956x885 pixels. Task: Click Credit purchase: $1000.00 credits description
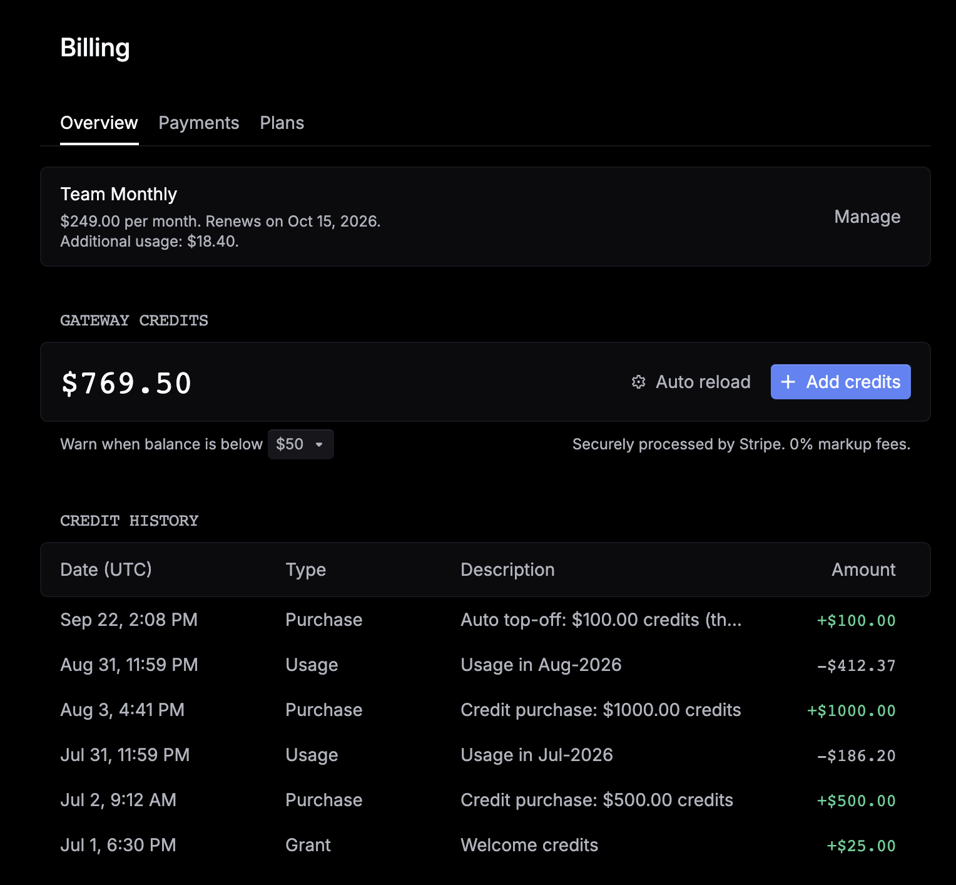(x=601, y=710)
